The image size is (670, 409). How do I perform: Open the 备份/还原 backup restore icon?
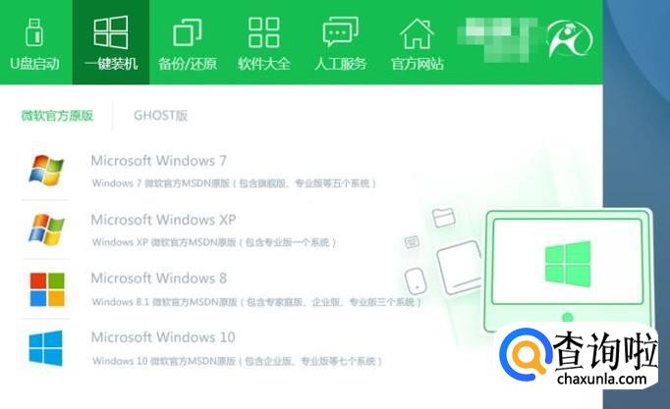tap(188, 32)
